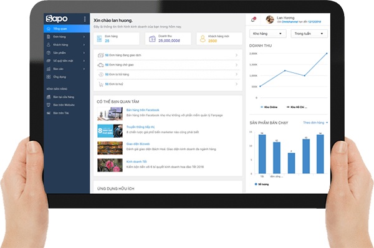Click the Kinh doanh Tết flower thumbnail

110,165
